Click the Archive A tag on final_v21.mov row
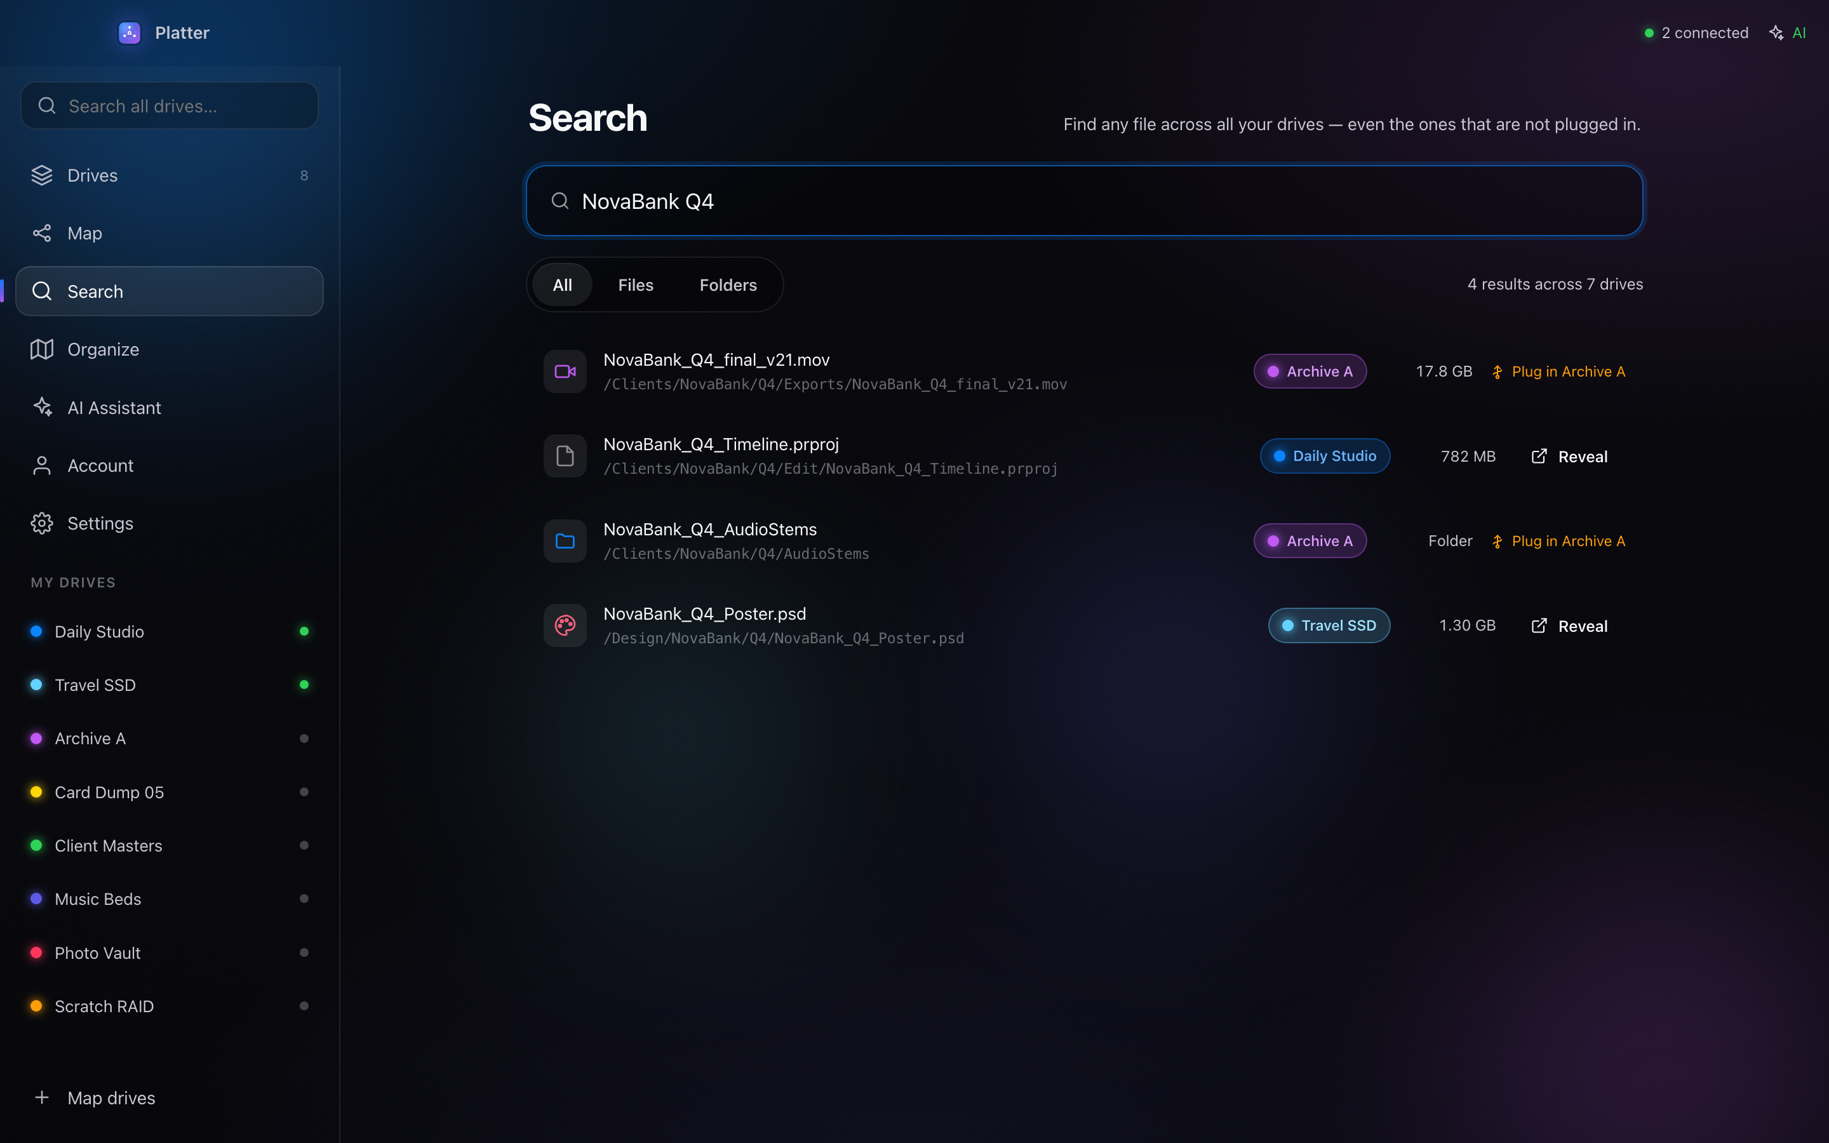This screenshot has width=1829, height=1143. (x=1310, y=371)
